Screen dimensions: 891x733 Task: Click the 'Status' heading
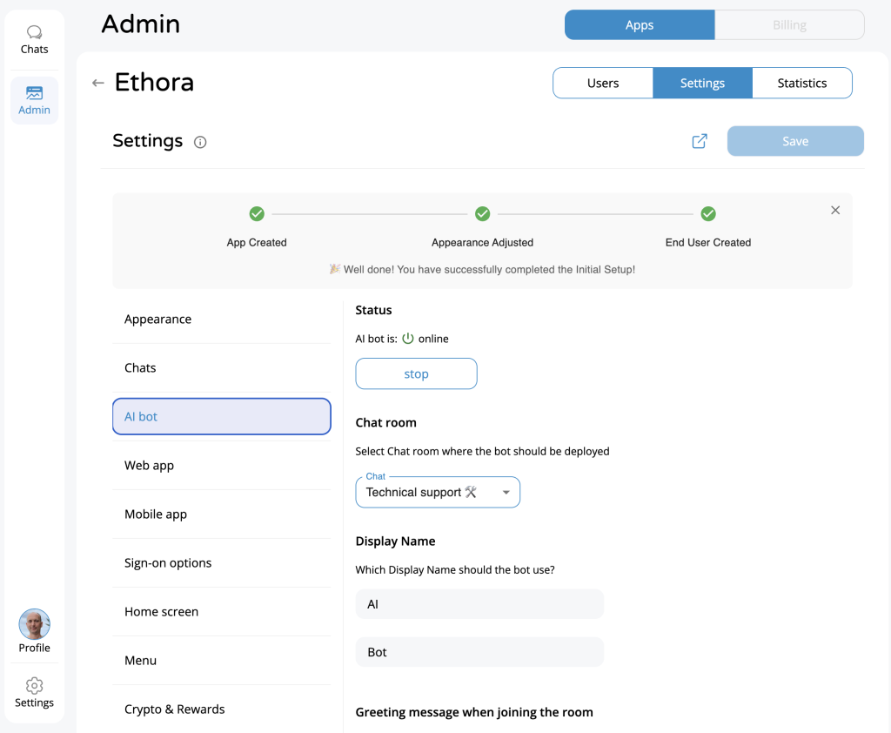(373, 310)
